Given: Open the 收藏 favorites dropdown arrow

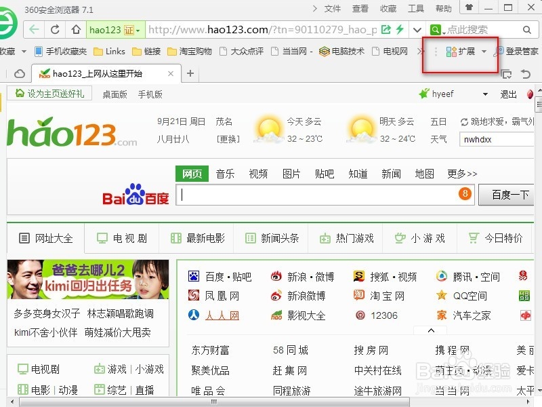Looking at the screenshot, I should (x=24, y=52).
